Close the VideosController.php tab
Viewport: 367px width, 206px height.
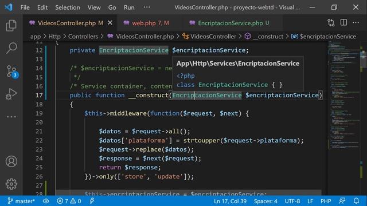pyautogui.click(x=110, y=23)
